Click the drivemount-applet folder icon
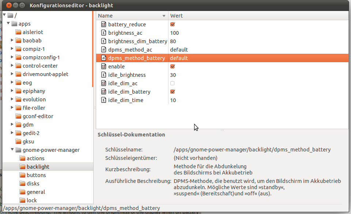Viewport: 351px width, 214px height. click(x=18, y=74)
